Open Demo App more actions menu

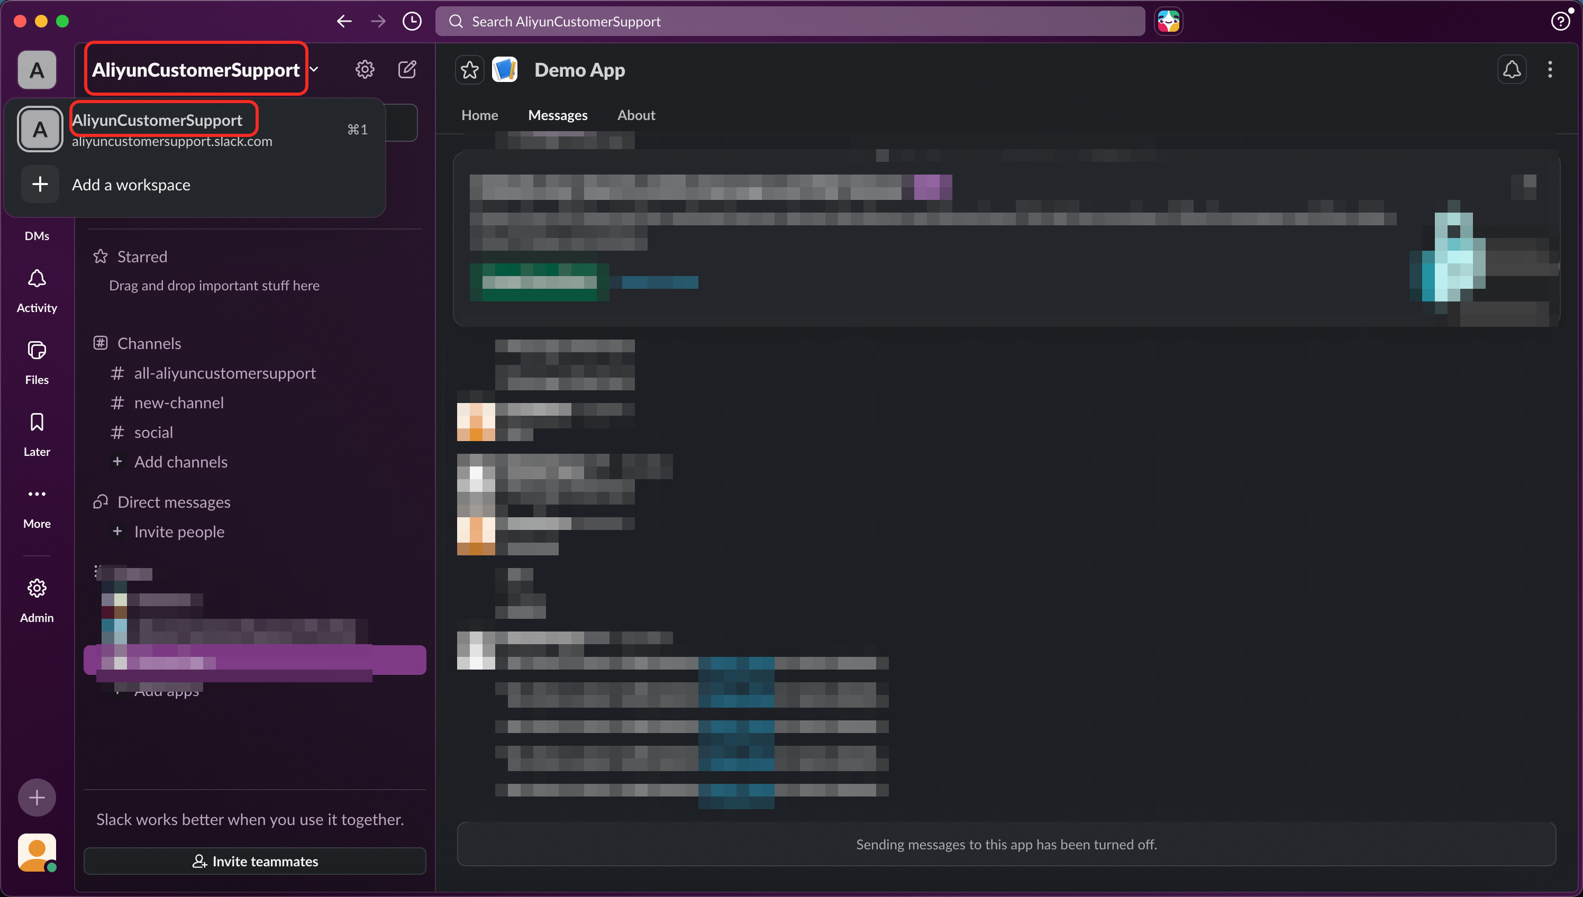(1550, 70)
